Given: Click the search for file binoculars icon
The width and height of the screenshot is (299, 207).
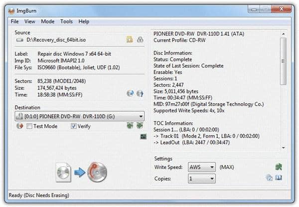Looking at the screenshot, I should [140, 39].
